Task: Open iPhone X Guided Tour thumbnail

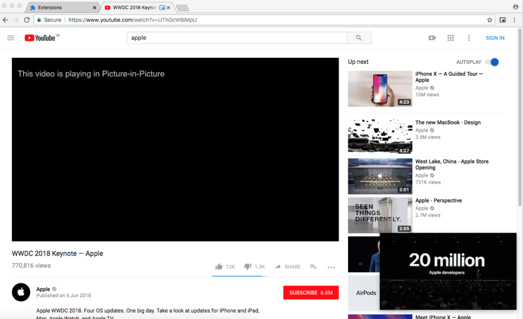Action: [380, 88]
